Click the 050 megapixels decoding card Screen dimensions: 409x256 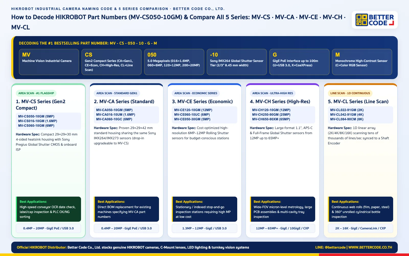(174, 62)
